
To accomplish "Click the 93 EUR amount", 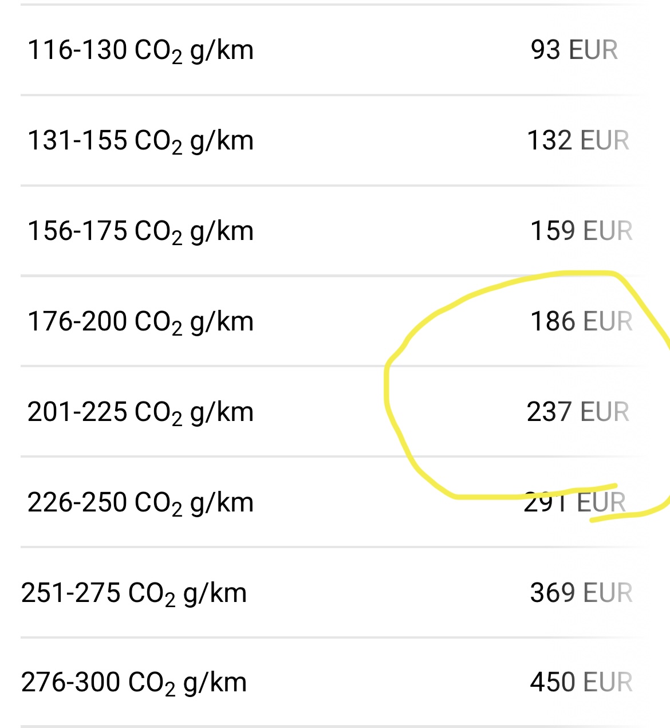I will click(x=574, y=50).
